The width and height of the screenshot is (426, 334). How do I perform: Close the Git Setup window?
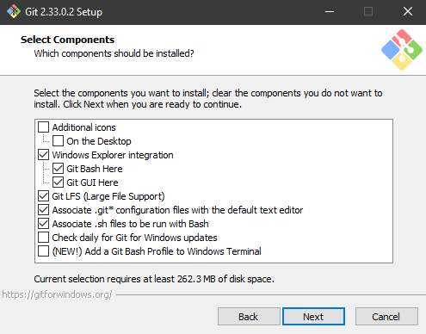click(x=408, y=12)
